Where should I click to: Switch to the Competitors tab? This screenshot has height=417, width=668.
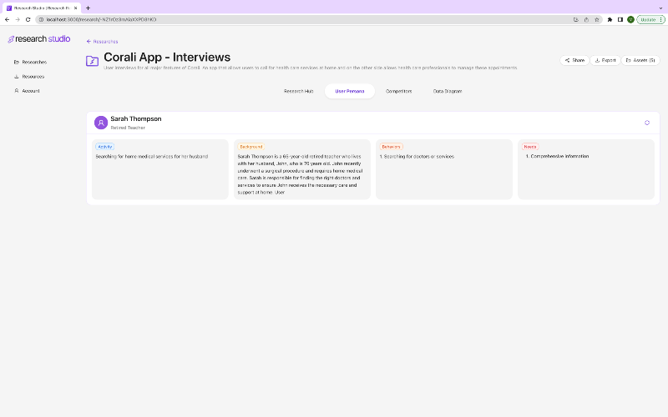pos(399,91)
